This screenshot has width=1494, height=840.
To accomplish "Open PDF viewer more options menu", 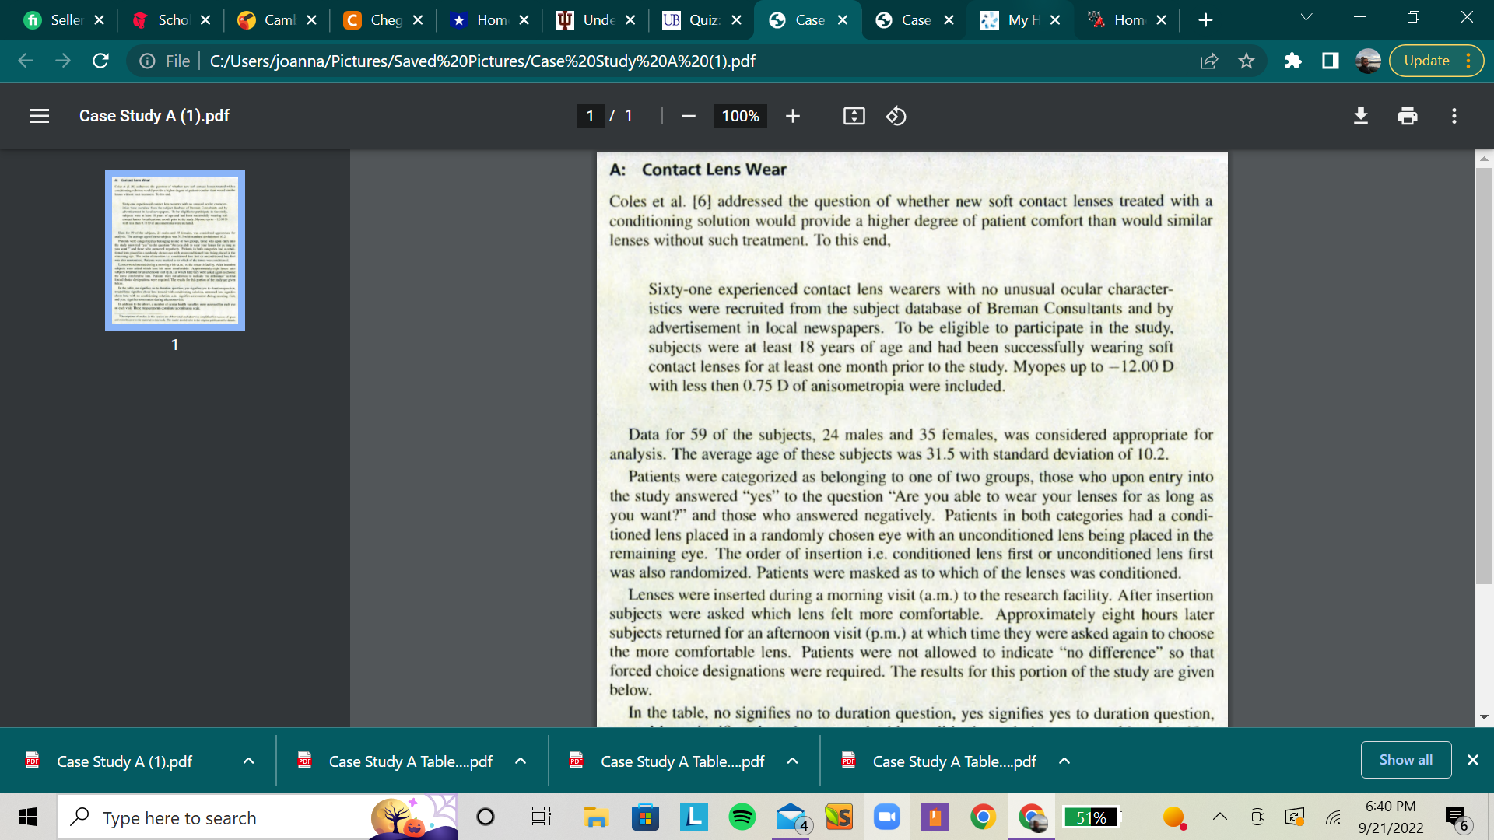I will [x=1454, y=116].
